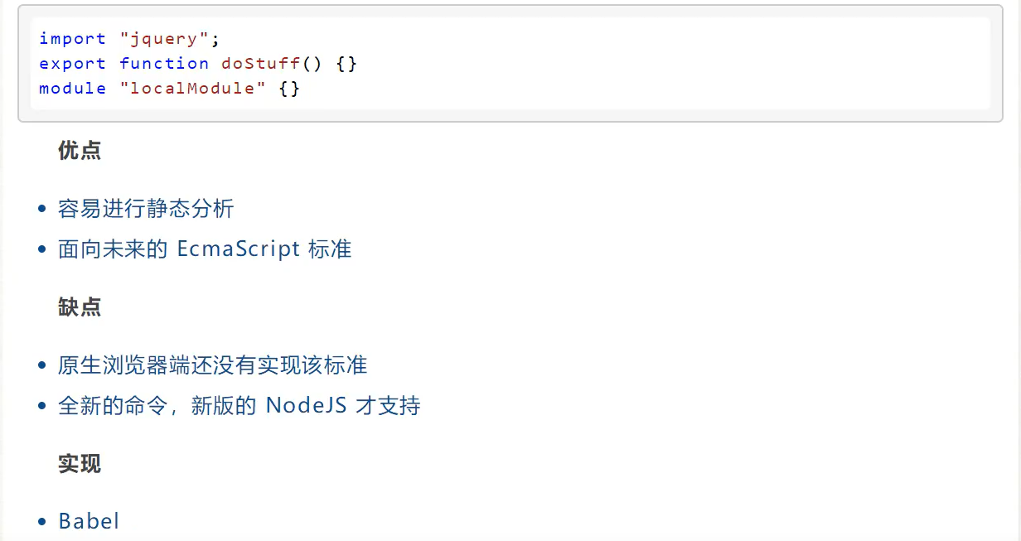Click the "jquery" string in the code

pos(169,38)
